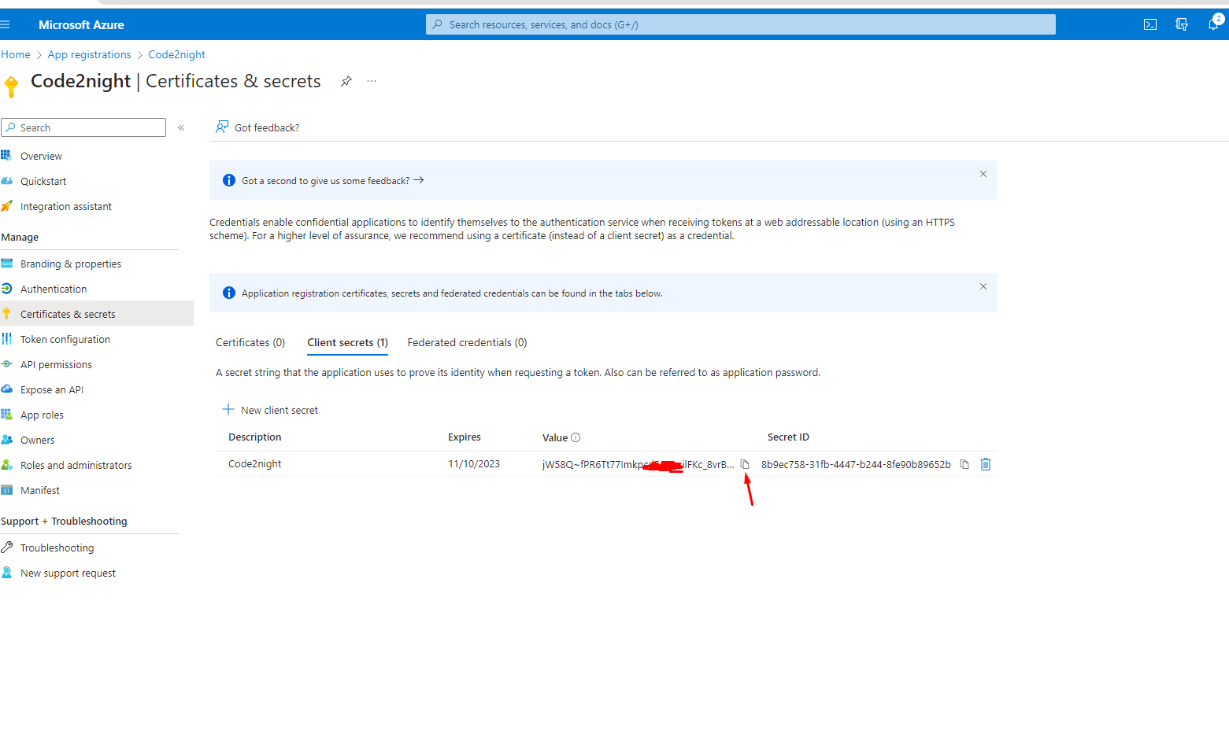Click New client secret
This screenshot has width=1229, height=745.
[x=271, y=410]
